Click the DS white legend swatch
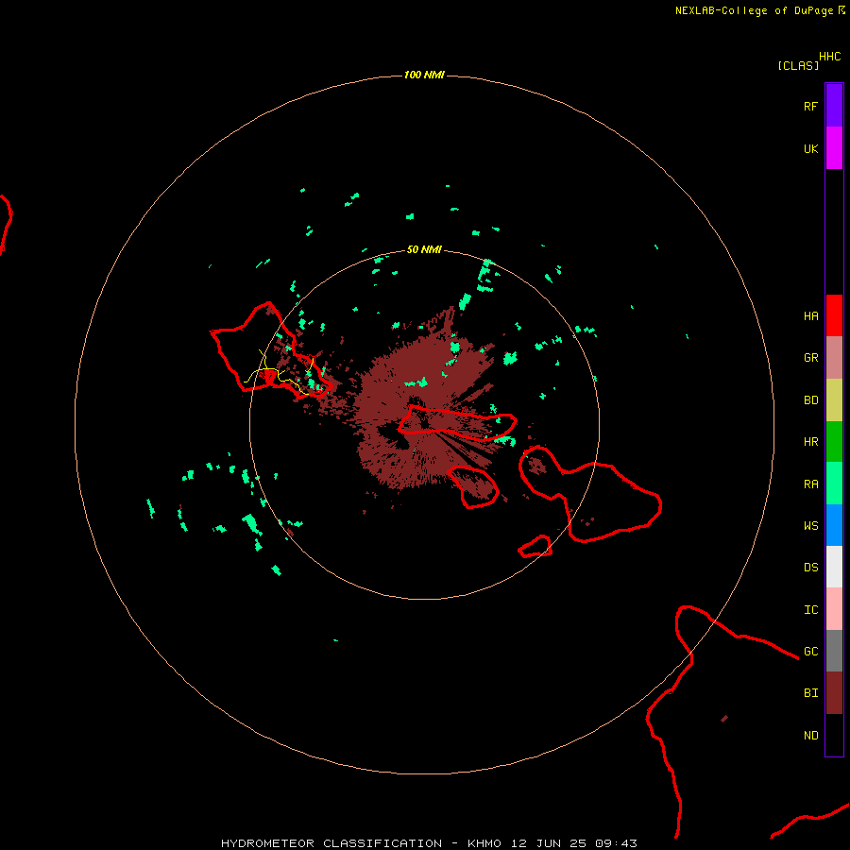 (x=834, y=567)
